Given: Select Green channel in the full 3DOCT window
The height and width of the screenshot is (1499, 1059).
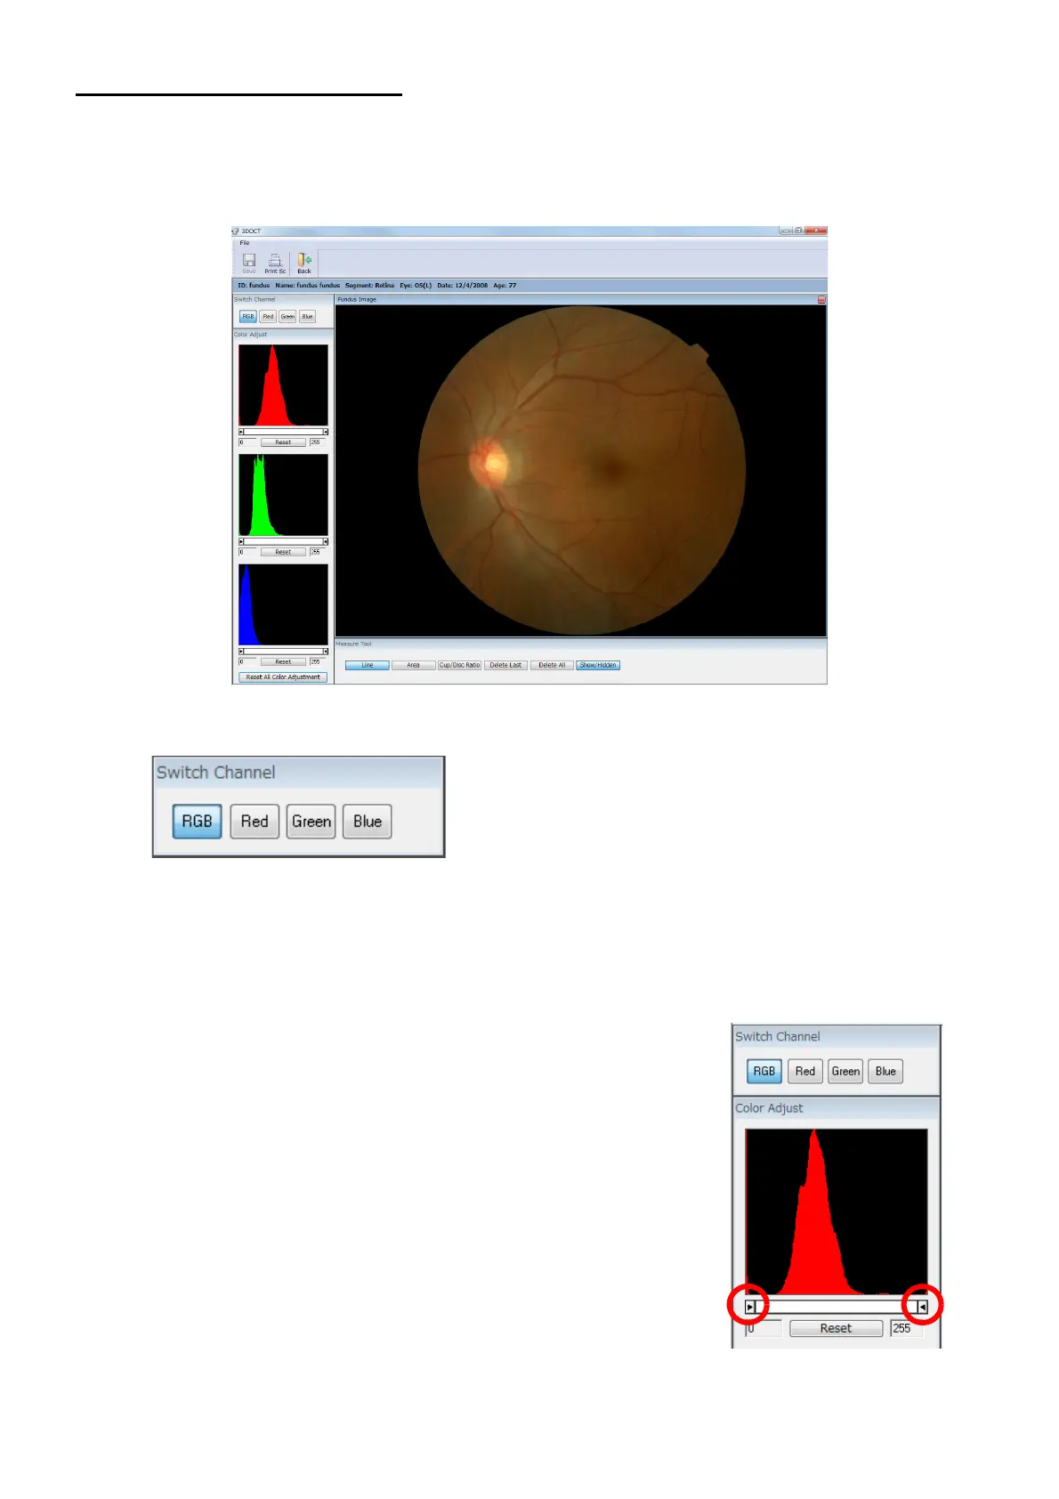Looking at the screenshot, I should tap(287, 317).
